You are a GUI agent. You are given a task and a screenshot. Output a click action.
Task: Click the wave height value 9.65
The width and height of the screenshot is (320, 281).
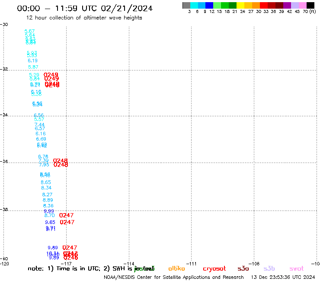pos(50,222)
